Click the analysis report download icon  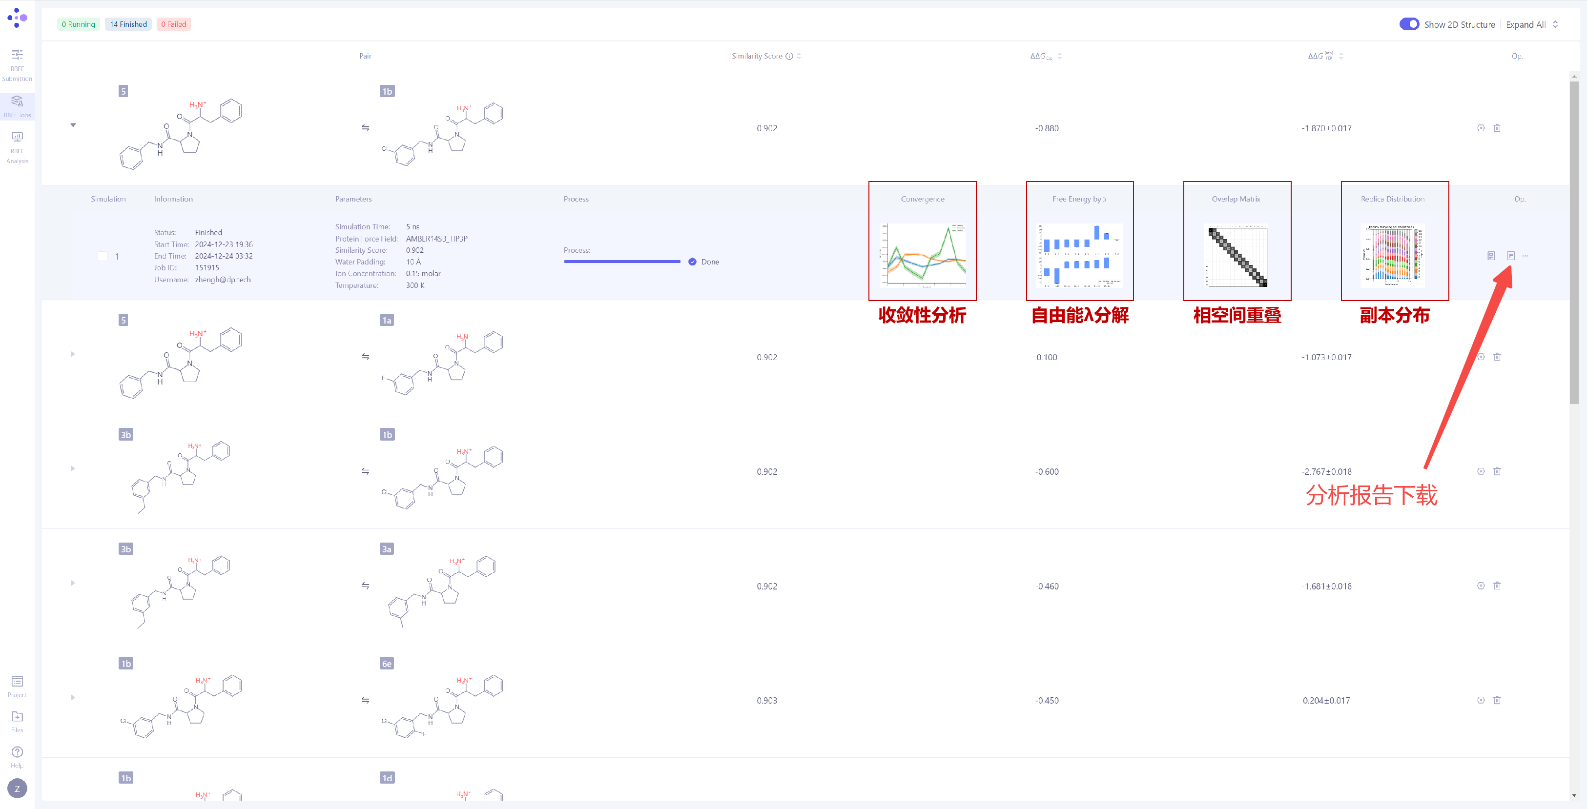[x=1511, y=256]
